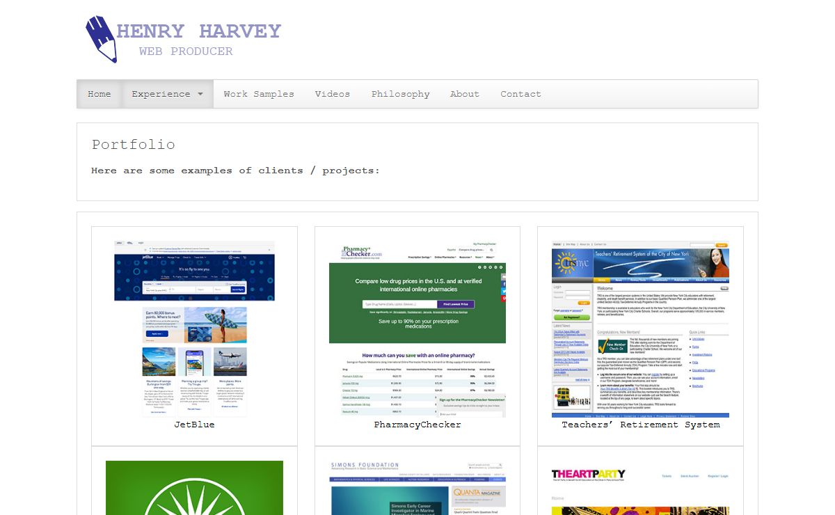Open the JetBlue screenshot thumbnail

click(194, 329)
